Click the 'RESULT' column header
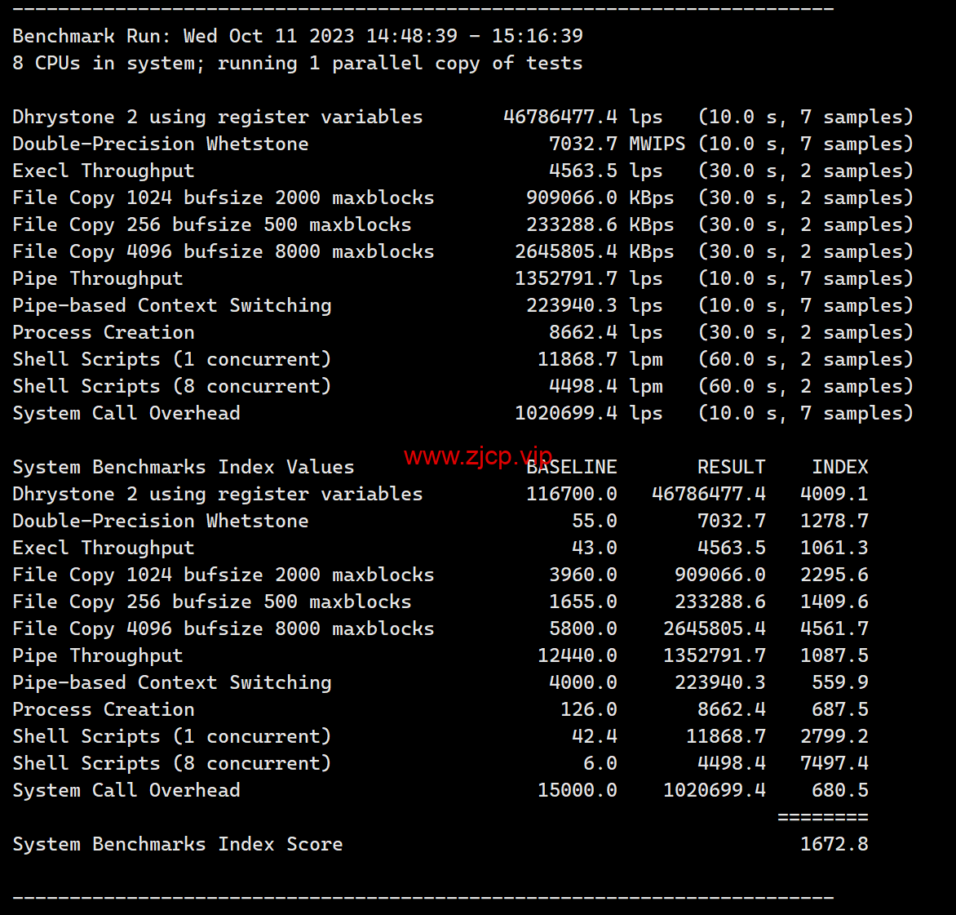This screenshot has height=915, width=956. (731, 467)
